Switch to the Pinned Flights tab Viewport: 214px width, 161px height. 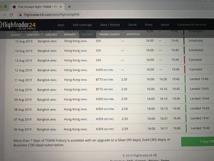pyautogui.click(x=110, y=34)
